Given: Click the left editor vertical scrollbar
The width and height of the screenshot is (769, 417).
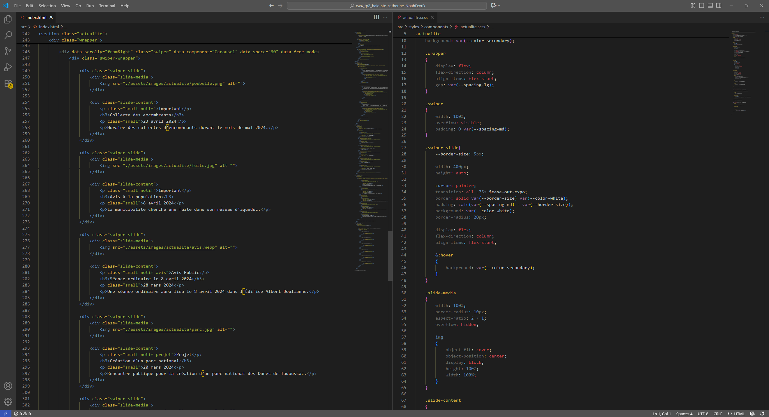Looking at the screenshot, I should tap(390, 256).
